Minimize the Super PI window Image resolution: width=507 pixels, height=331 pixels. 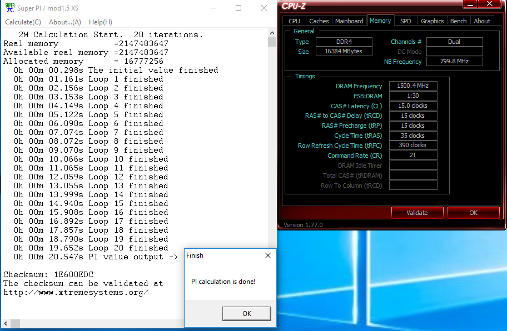pyautogui.click(x=213, y=8)
